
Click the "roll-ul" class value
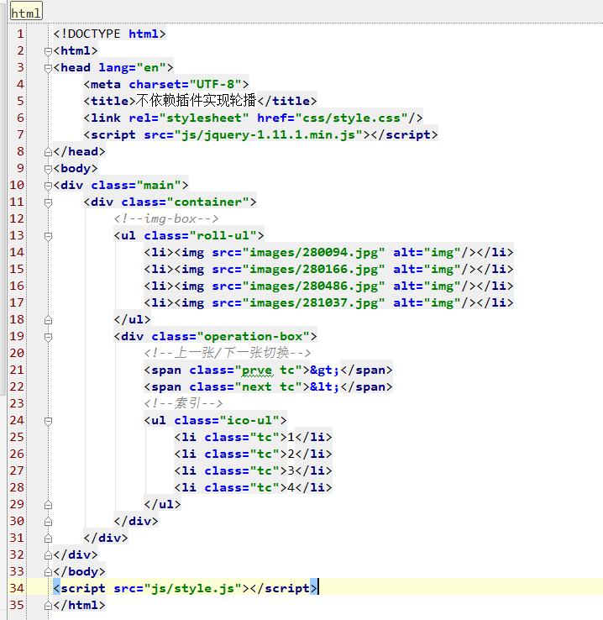[223, 236]
